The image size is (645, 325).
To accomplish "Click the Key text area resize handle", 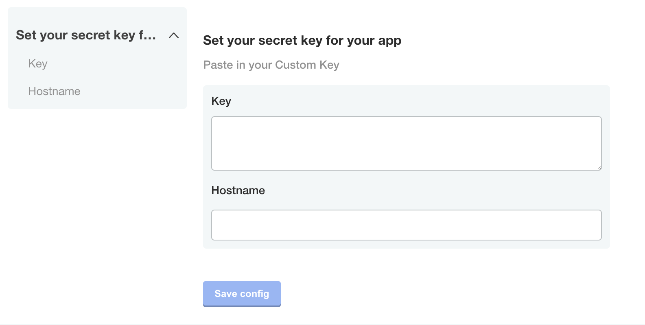I will click(599, 168).
